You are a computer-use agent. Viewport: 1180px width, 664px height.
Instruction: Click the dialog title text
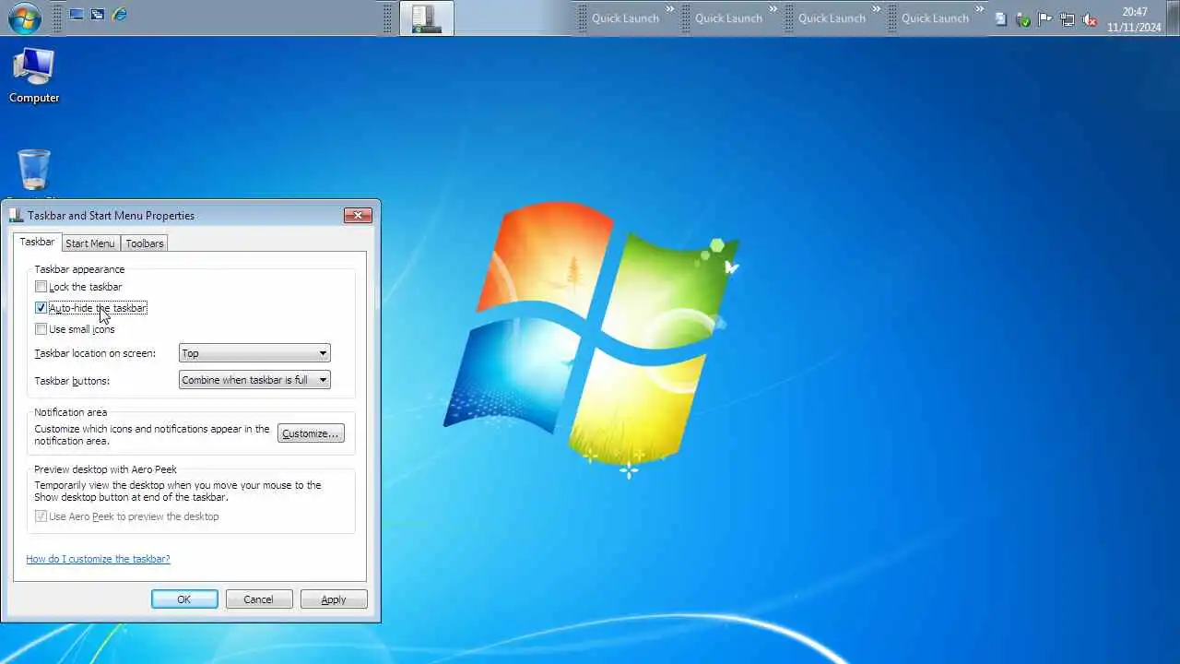[112, 216]
